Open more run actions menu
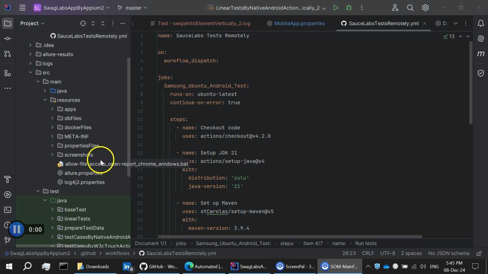 pos(361,8)
